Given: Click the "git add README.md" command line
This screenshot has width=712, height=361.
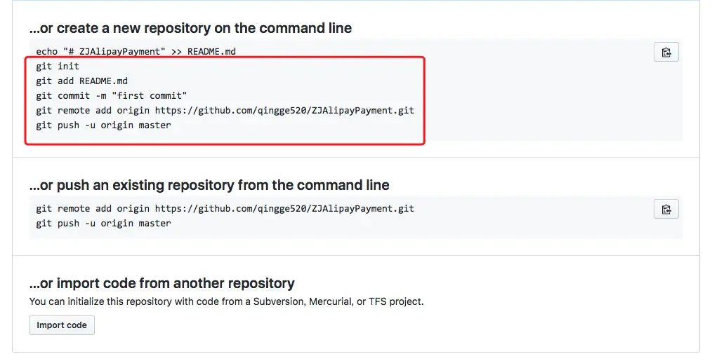Looking at the screenshot, I should (81, 81).
